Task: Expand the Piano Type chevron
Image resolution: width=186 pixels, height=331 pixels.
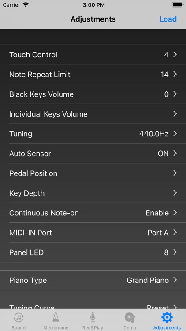Action: click(175, 280)
